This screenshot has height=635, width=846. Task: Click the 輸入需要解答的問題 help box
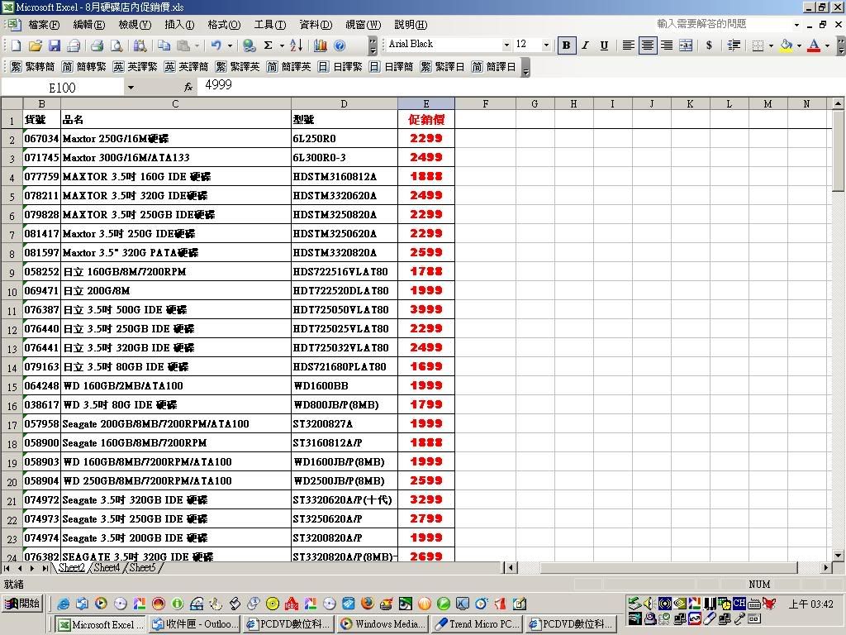tap(724, 24)
